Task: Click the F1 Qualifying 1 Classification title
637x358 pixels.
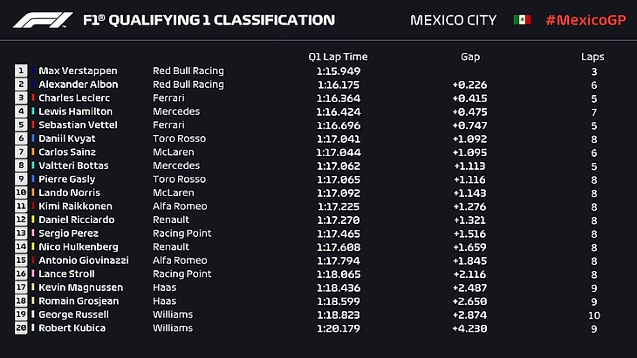Action: 208,19
